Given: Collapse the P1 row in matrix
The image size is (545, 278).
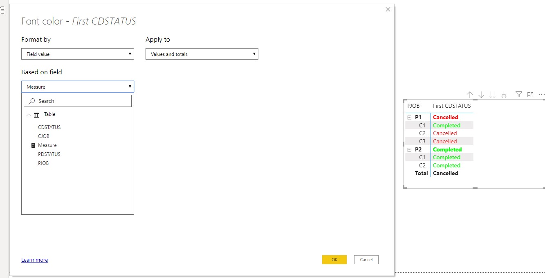Looking at the screenshot, I should pos(409,117).
